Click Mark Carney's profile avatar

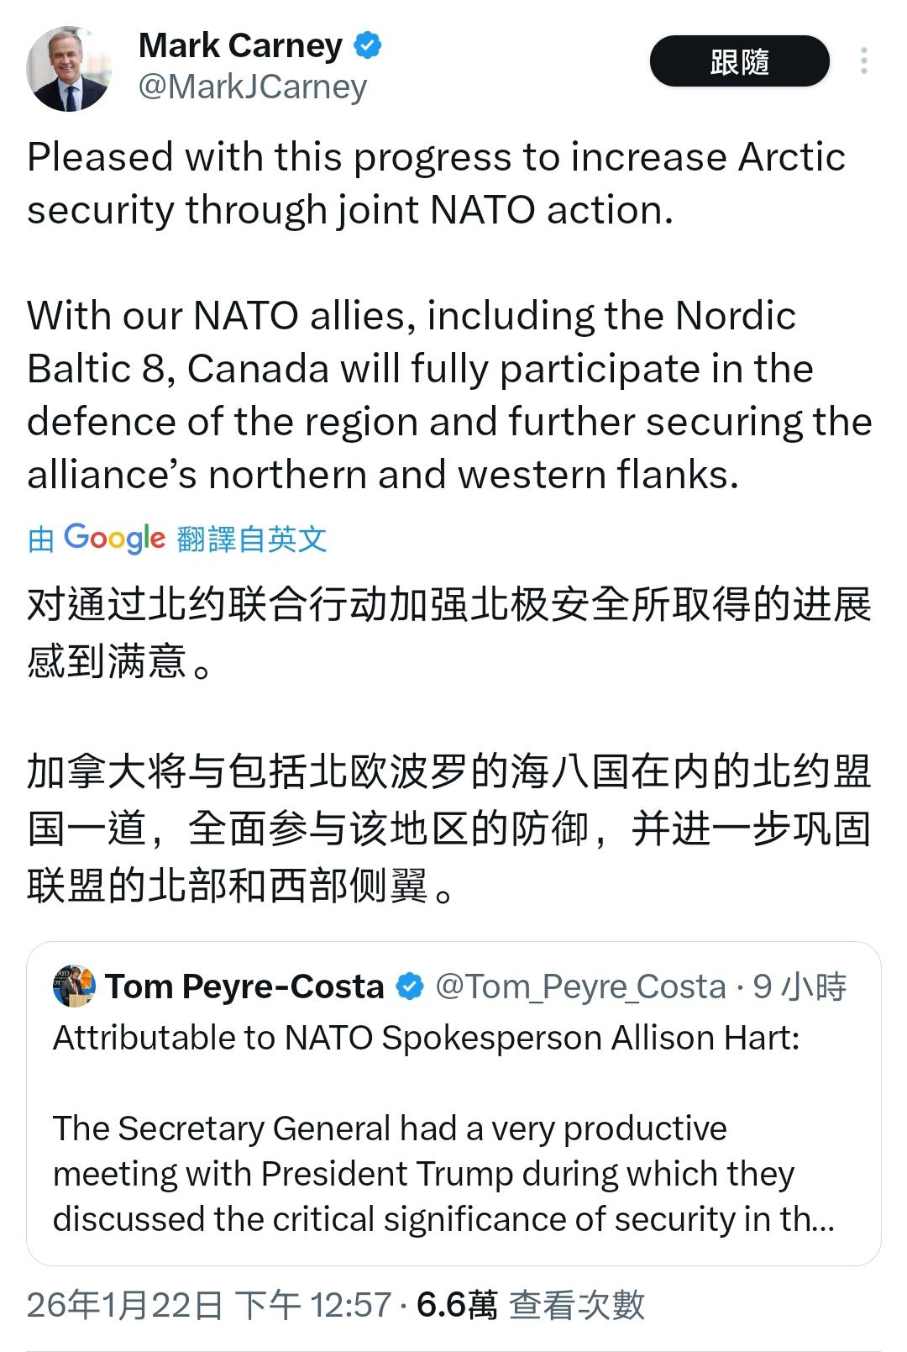[69, 69]
